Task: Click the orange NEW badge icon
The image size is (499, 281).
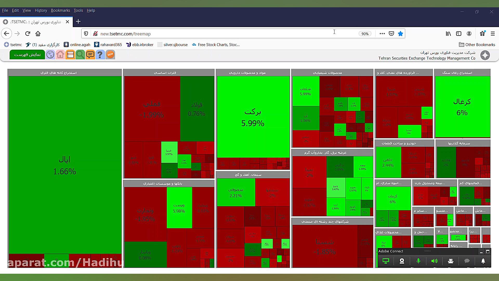Action: (x=110, y=55)
